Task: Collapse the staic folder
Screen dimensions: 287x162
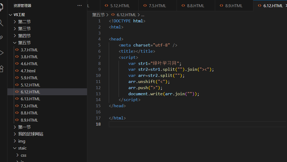Action: (15, 148)
